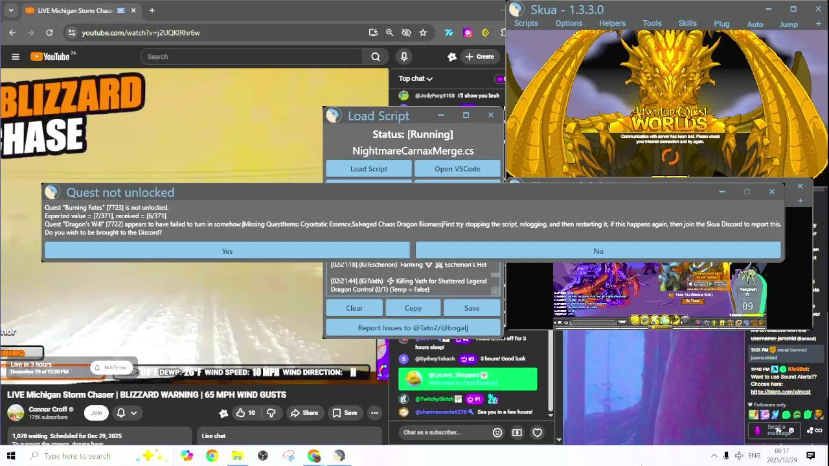This screenshot has width=829, height=466.
Task: Click the YouTube search field
Action: point(251,56)
